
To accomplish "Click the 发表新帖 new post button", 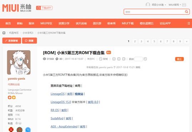I will click(x=12, y=41).
